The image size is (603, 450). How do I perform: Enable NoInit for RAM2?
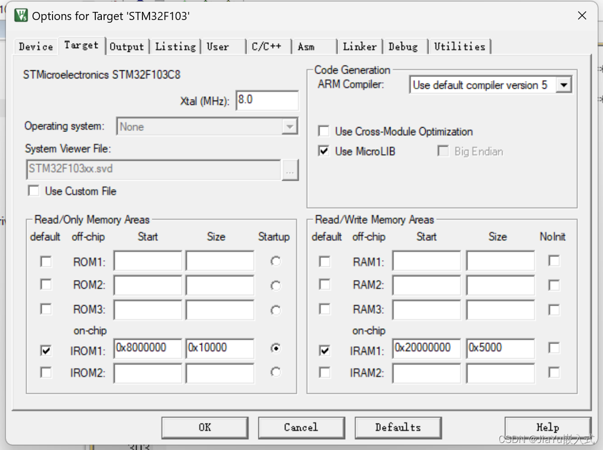pos(554,285)
